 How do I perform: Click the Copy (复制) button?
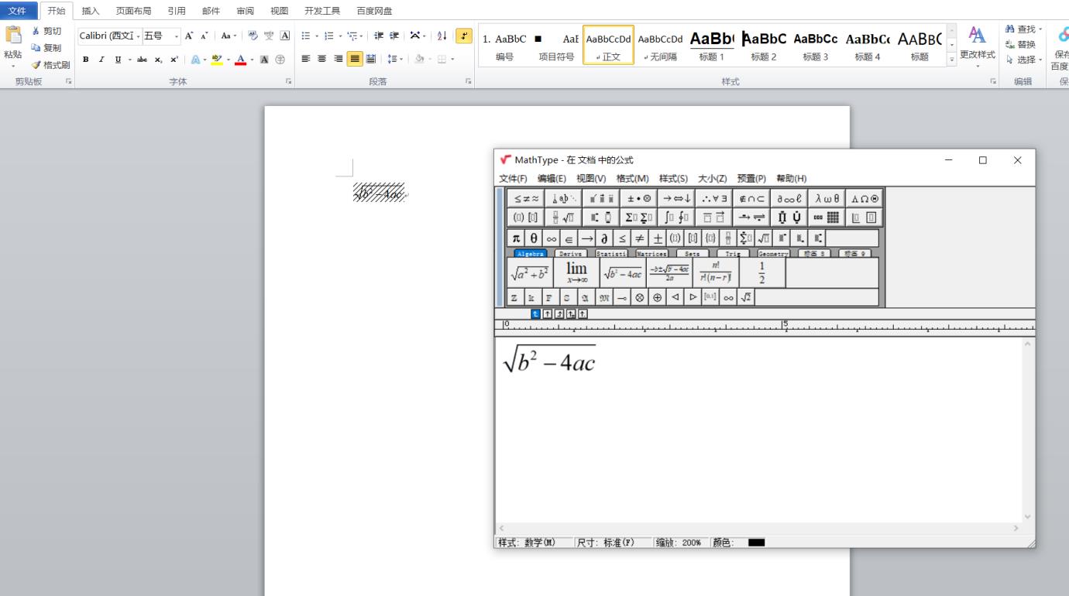point(46,48)
